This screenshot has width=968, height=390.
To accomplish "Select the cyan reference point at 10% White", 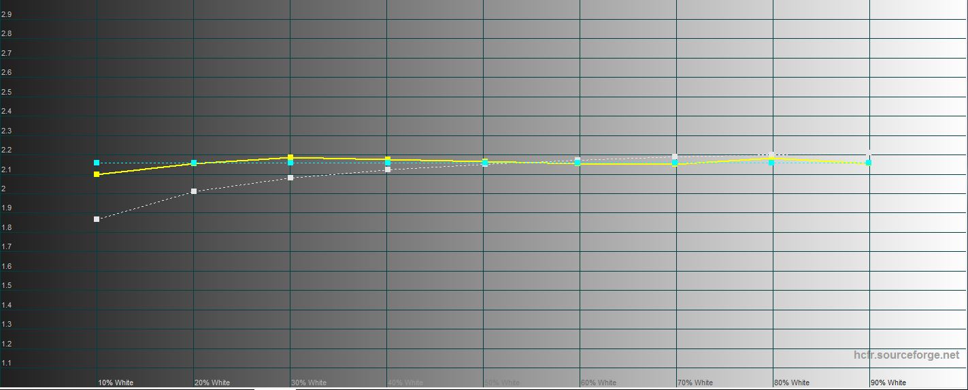I will point(97,163).
